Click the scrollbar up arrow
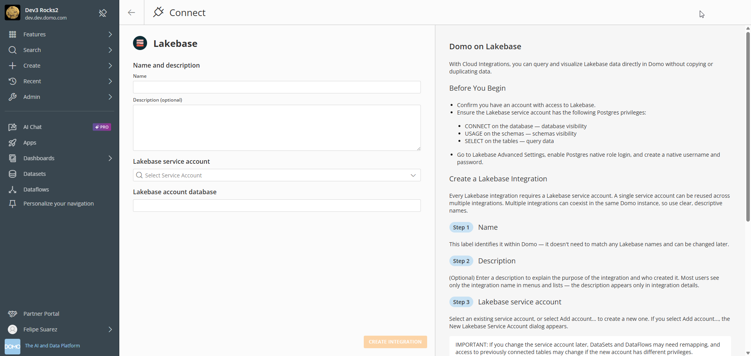 [x=748, y=28]
